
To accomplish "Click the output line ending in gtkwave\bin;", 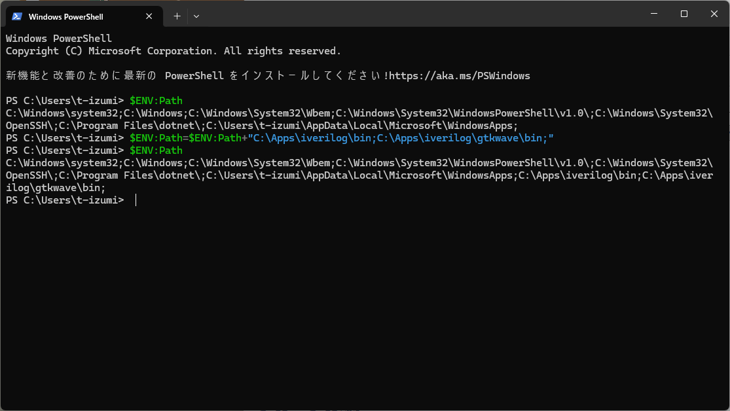I will coord(56,188).
